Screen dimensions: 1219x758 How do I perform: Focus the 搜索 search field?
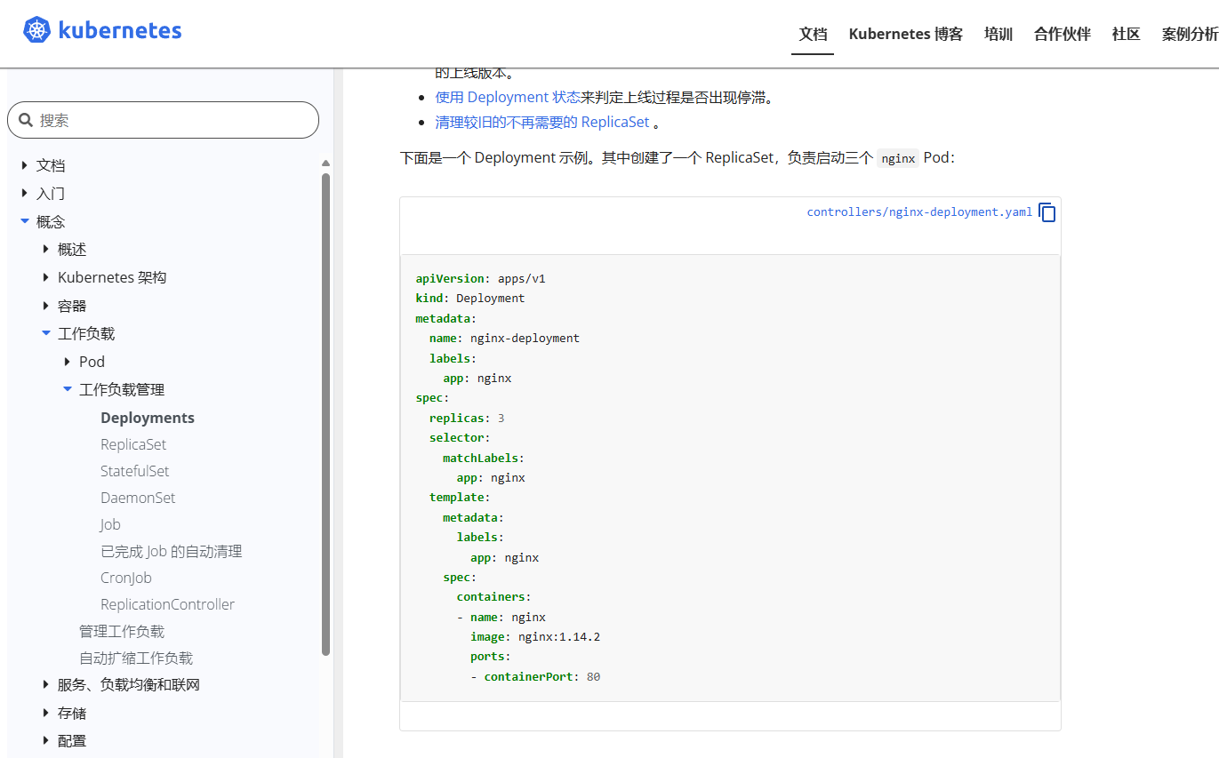click(163, 120)
